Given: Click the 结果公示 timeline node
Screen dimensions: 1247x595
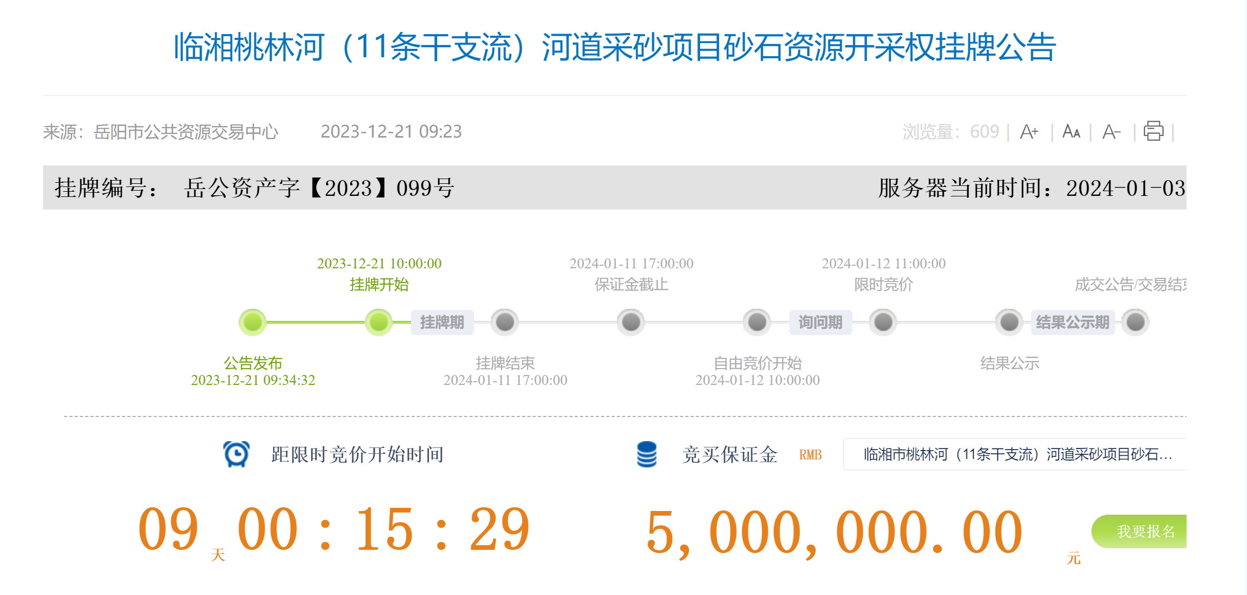Looking at the screenshot, I should click(1009, 322).
